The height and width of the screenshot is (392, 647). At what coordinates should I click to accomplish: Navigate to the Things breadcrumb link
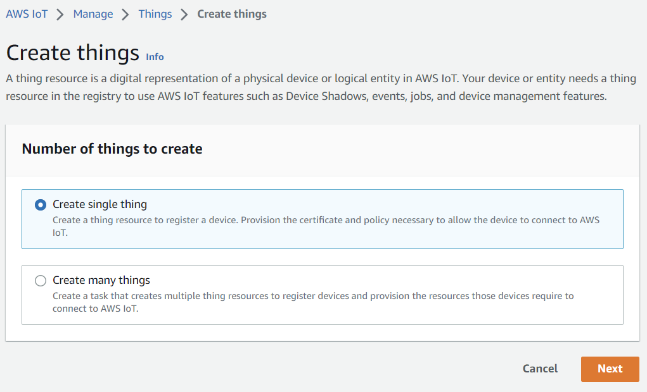point(155,14)
